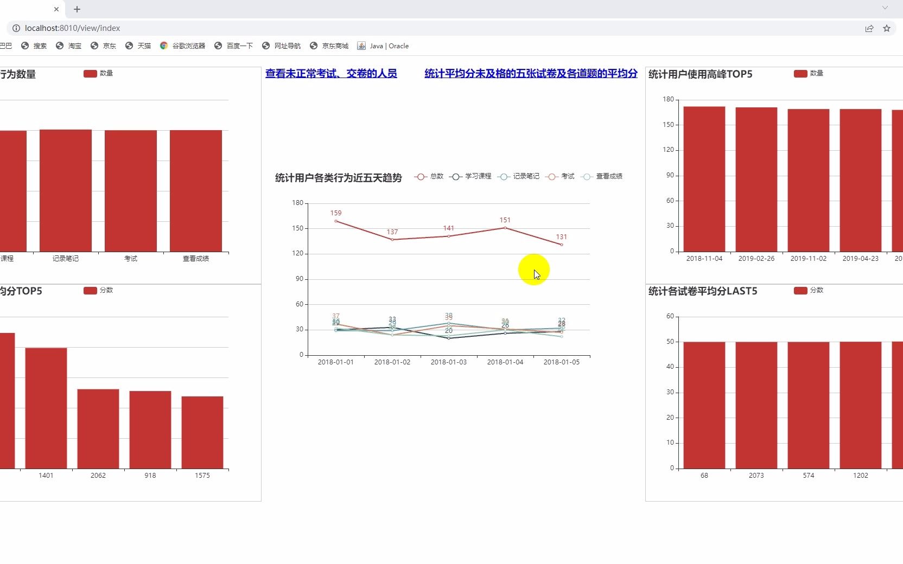
Task: Click the 统计各试卷平均分LAST5 chart title
Action: click(703, 291)
